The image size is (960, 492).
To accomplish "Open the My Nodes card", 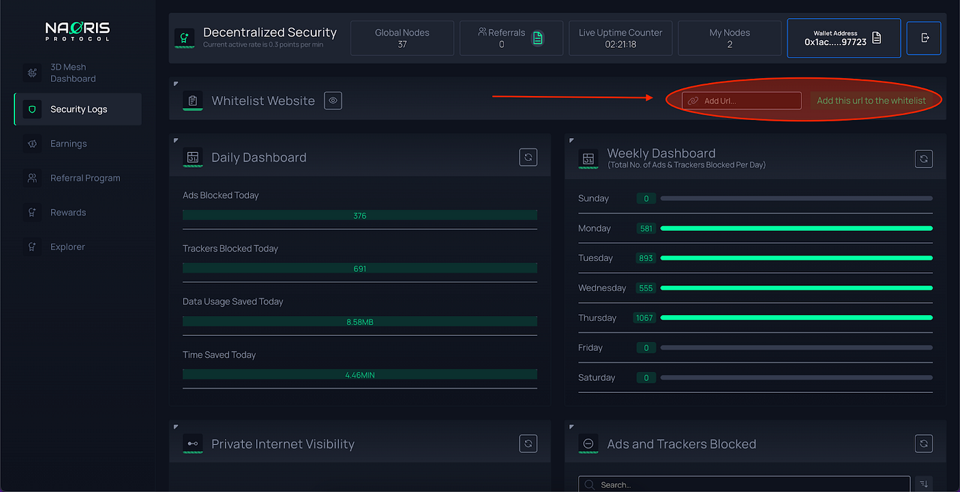I will point(730,38).
